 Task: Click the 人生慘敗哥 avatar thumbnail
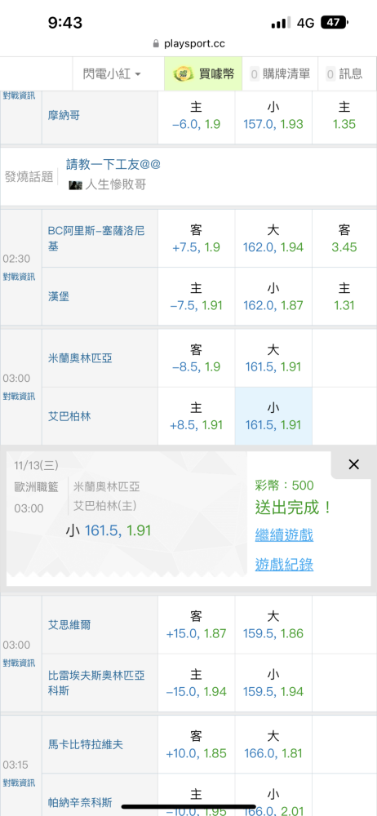76,184
